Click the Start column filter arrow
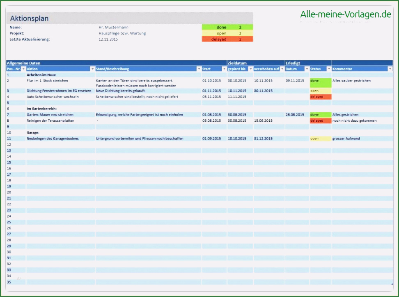This screenshot has height=297, width=399. [x=224, y=69]
